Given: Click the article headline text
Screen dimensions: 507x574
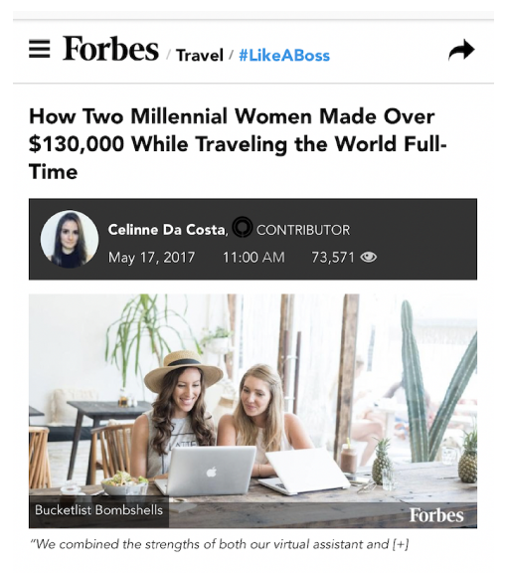Looking at the screenshot, I should [x=238, y=144].
